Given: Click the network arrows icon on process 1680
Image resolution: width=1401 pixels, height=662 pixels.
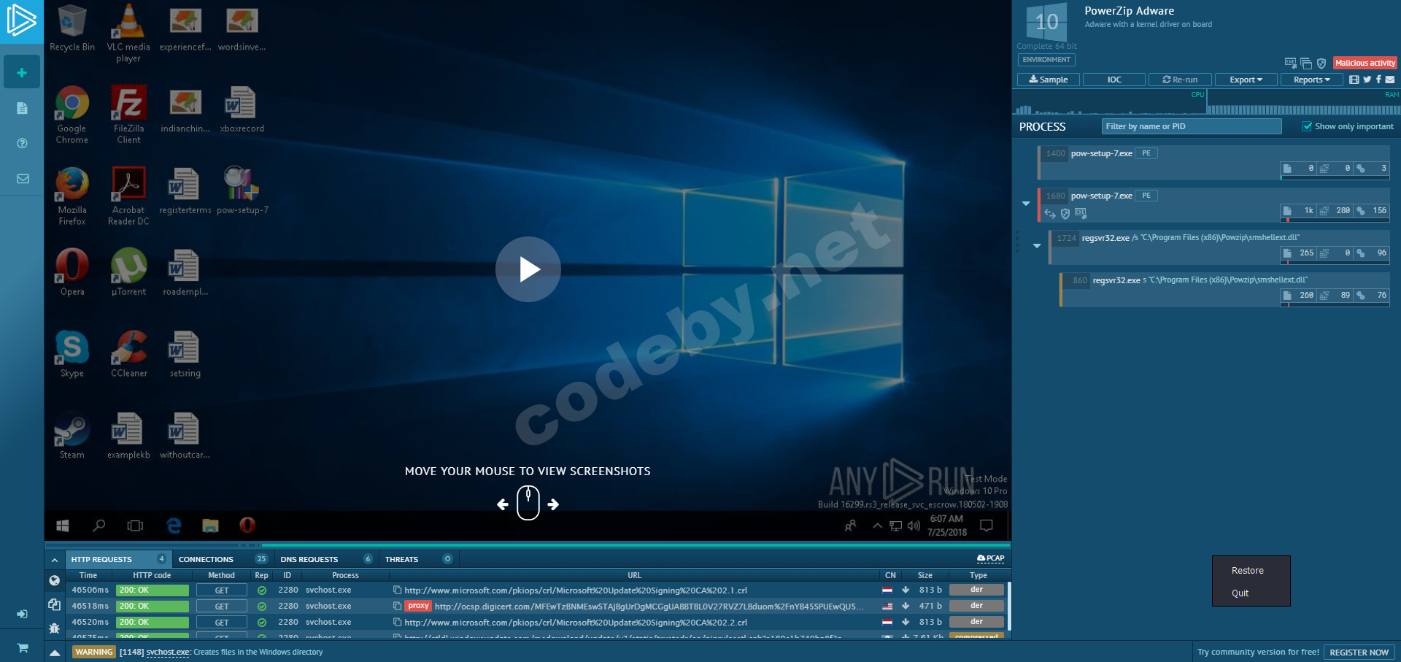Looking at the screenshot, I should click(1050, 213).
